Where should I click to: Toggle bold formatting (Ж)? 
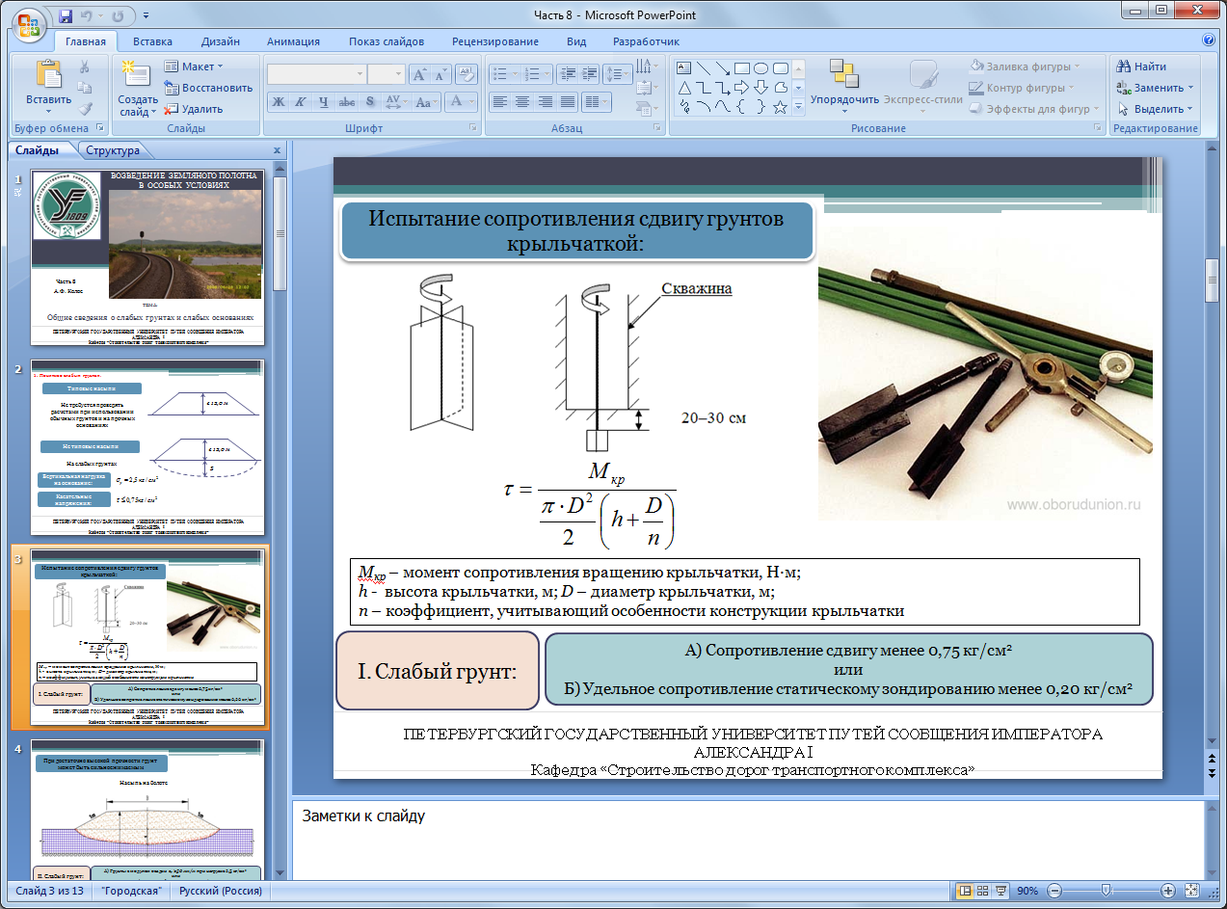pos(278,101)
